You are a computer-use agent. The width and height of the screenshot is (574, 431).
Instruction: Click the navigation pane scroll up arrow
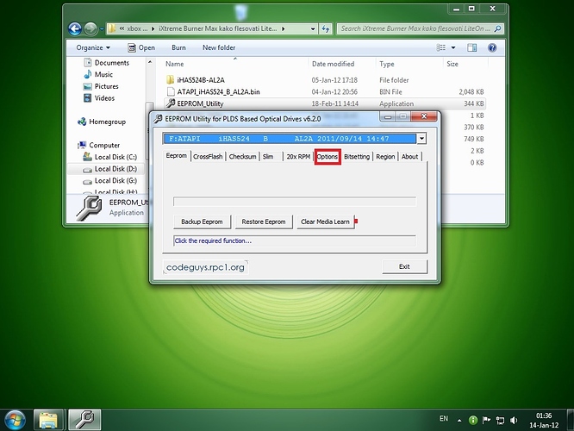click(150, 63)
